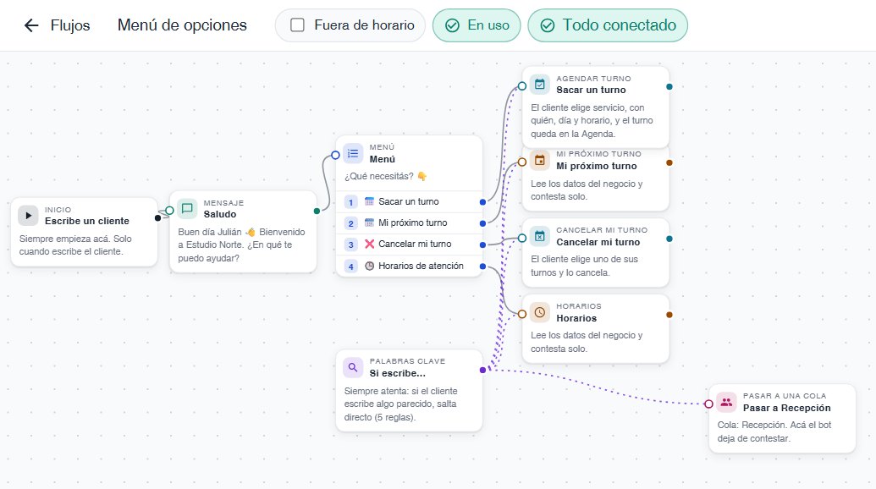Click number badge 4 in the Menú node
876x489 pixels.
pyautogui.click(x=351, y=266)
